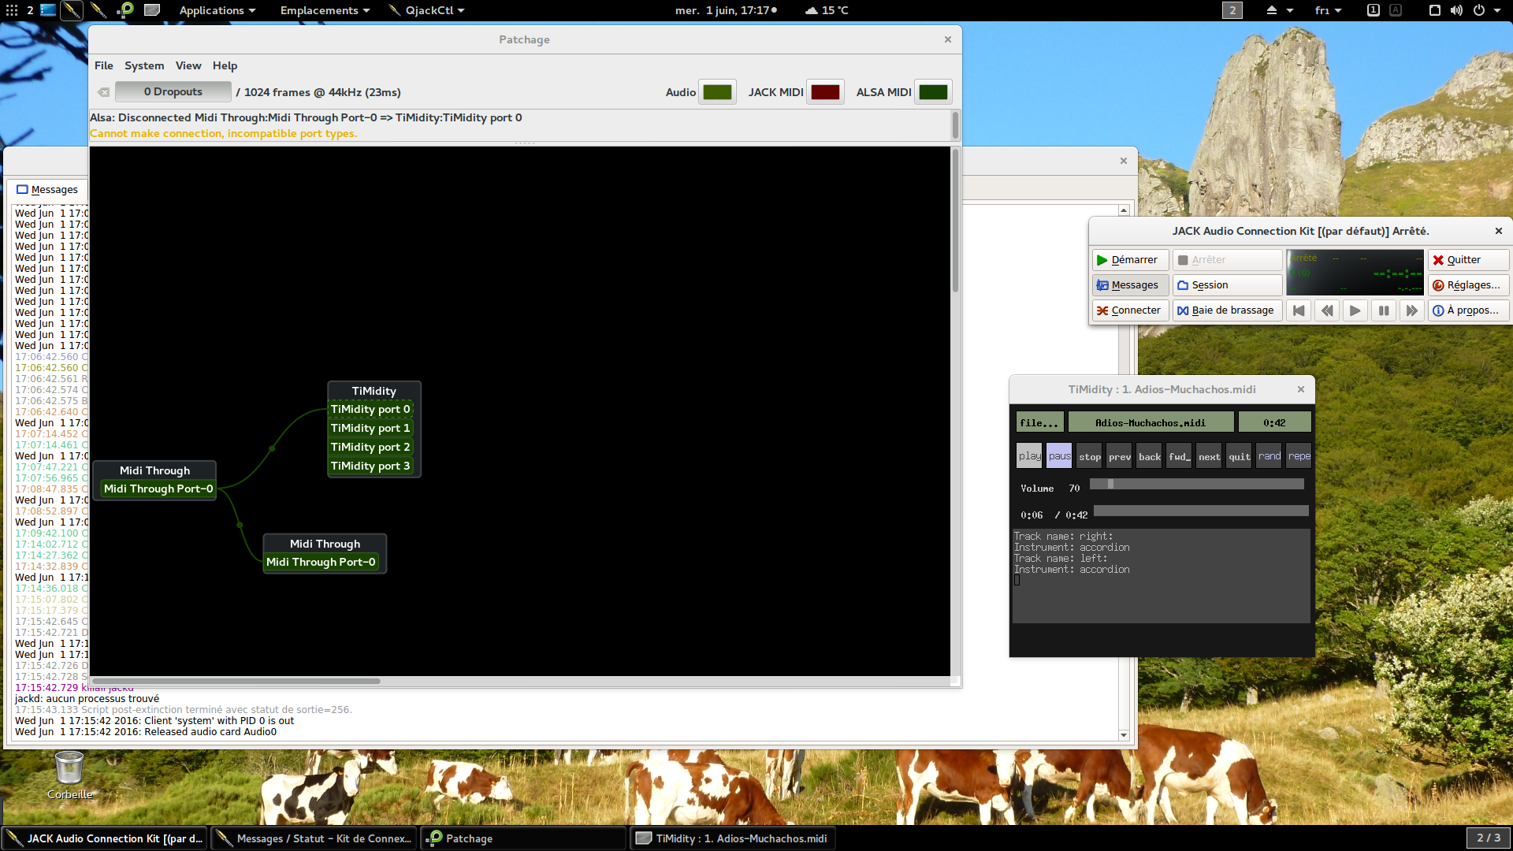This screenshot has height=851, width=1513.
Task: Click the volume icon in system tray
Action: click(1456, 10)
